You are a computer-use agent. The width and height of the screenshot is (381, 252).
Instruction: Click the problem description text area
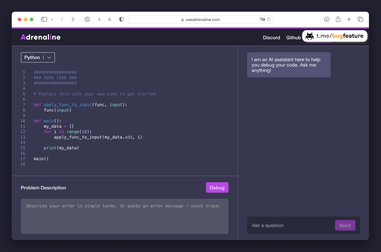(125, 216)
